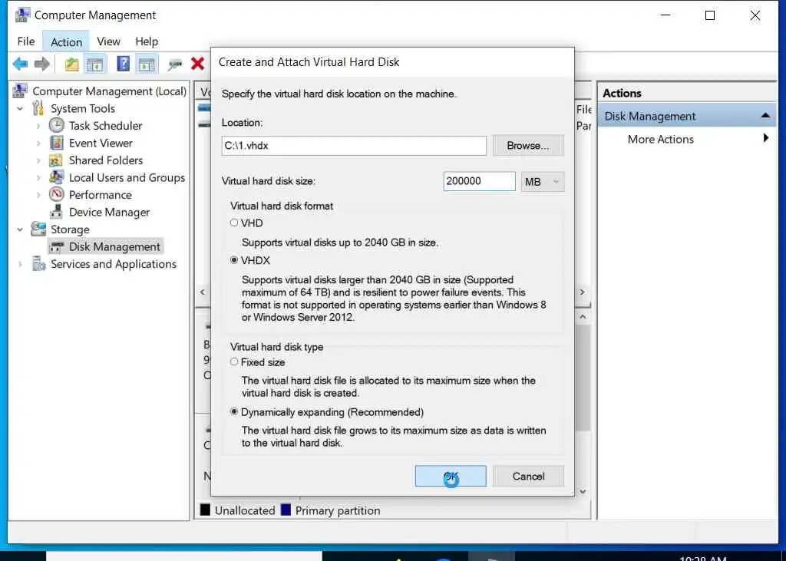Click the System Tools wrench icon
The height and width of the screenshot is (561, 786).
[x=38, y=108]
